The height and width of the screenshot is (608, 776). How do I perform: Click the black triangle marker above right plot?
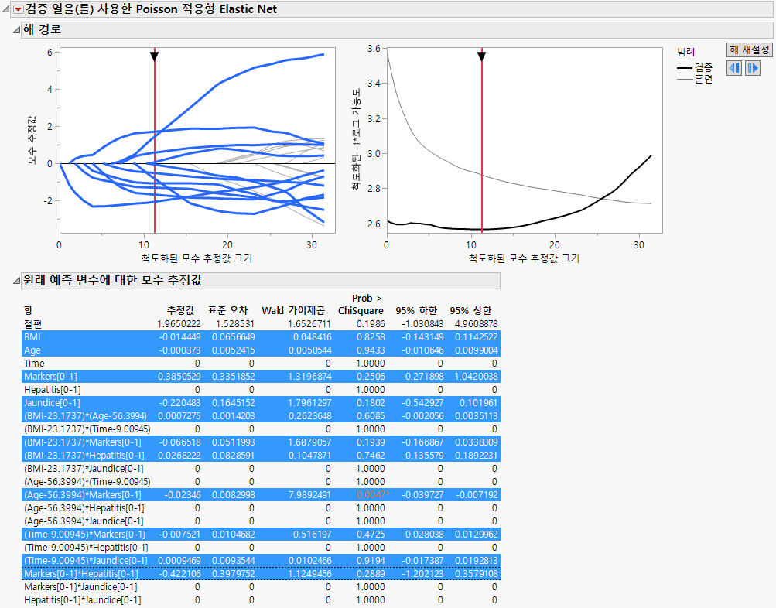tap(482, 56)
